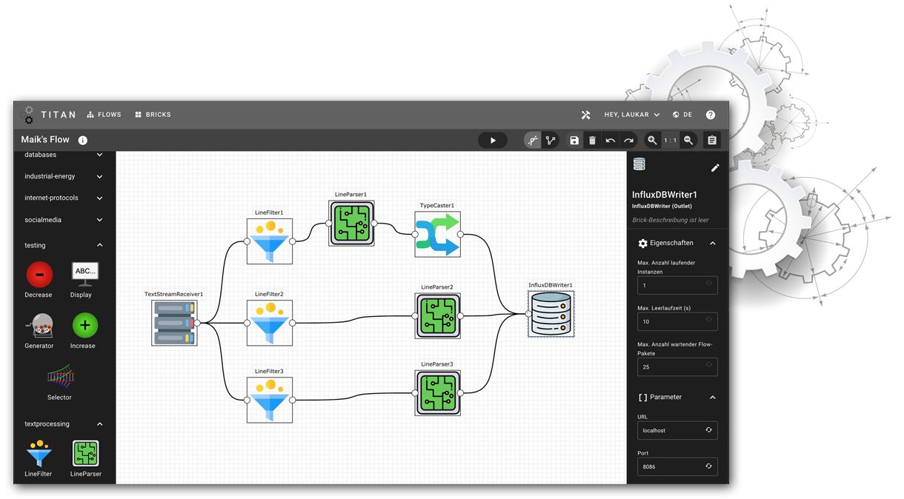Switch to the angular connection style
The image size is (904, 499).
[x=551, y=140]
